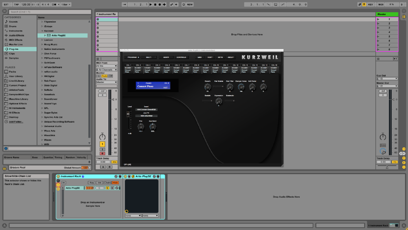The width and height of the screenshot is (408, 230).
Task: Click the TAP tempo button
Action: [16, 4]
